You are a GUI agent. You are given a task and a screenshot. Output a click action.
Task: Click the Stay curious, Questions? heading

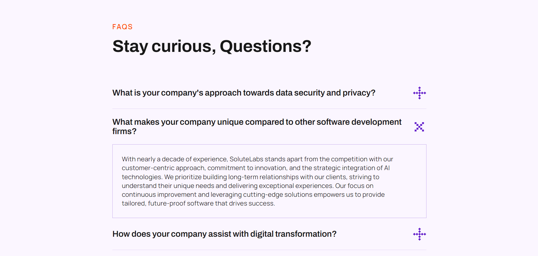pyautogui.click(x=212, y=46)
